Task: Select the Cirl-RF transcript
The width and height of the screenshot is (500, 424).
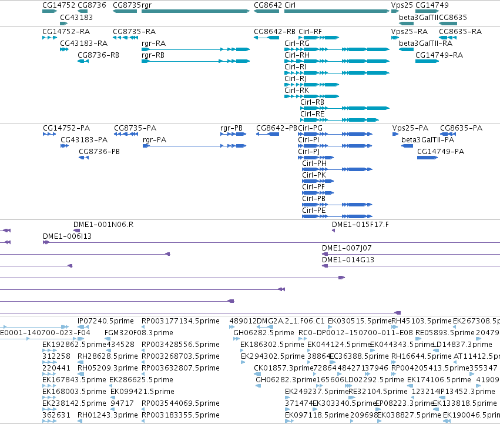Action: tap(319, 38)
